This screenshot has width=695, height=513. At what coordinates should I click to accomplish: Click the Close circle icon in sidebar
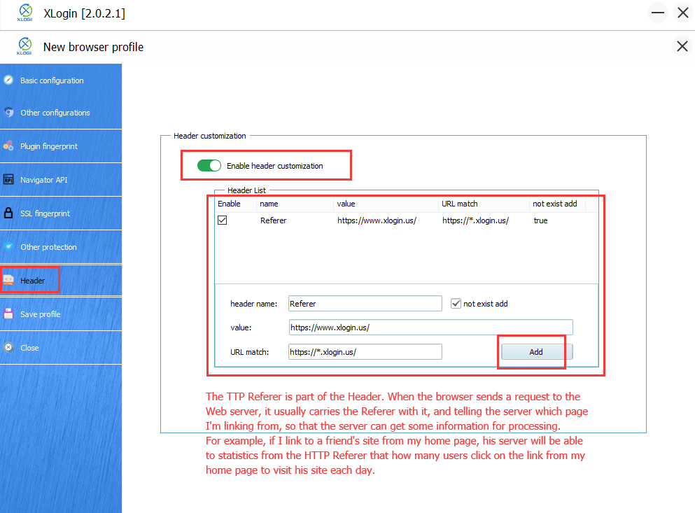tap(8, 348)
